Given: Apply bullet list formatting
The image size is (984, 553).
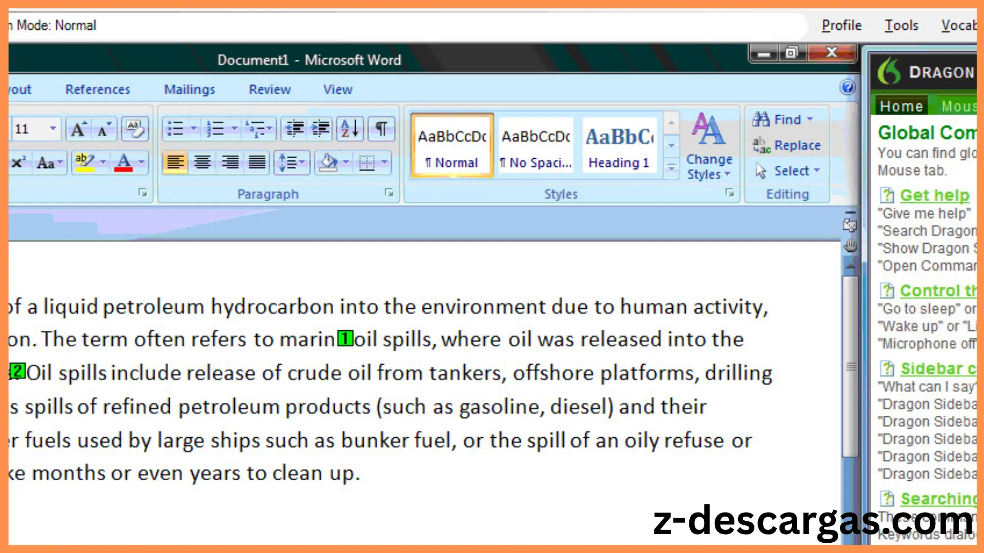Looking at the screenshot, I should pos(175,129).
